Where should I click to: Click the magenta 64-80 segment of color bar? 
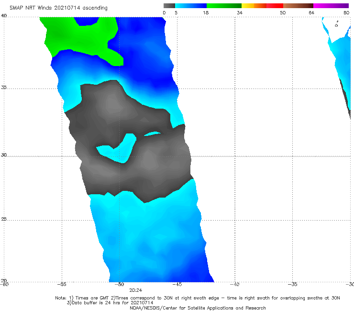(x=331, y=6)
